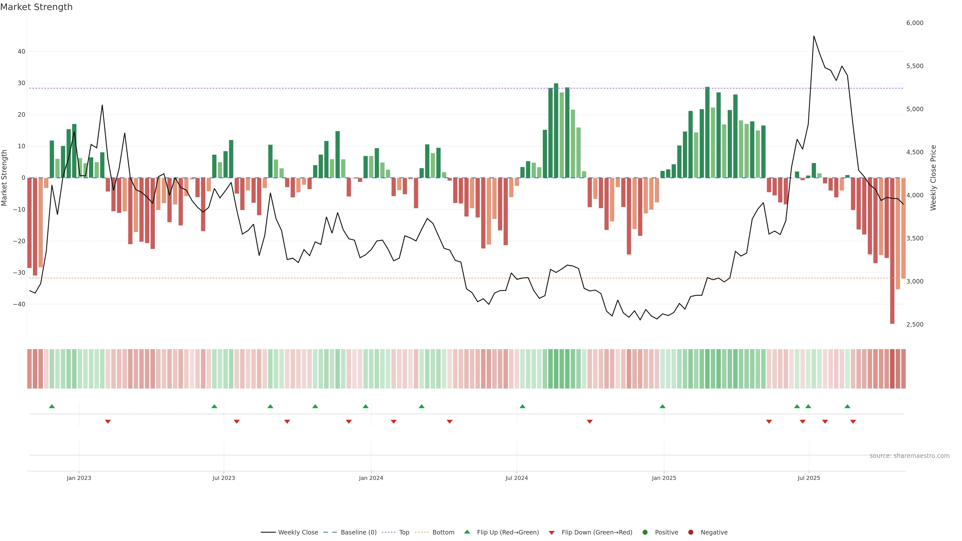Click the green Flip Up legend triangle
This screenshot has height=541, width=962.
point(467,532)
